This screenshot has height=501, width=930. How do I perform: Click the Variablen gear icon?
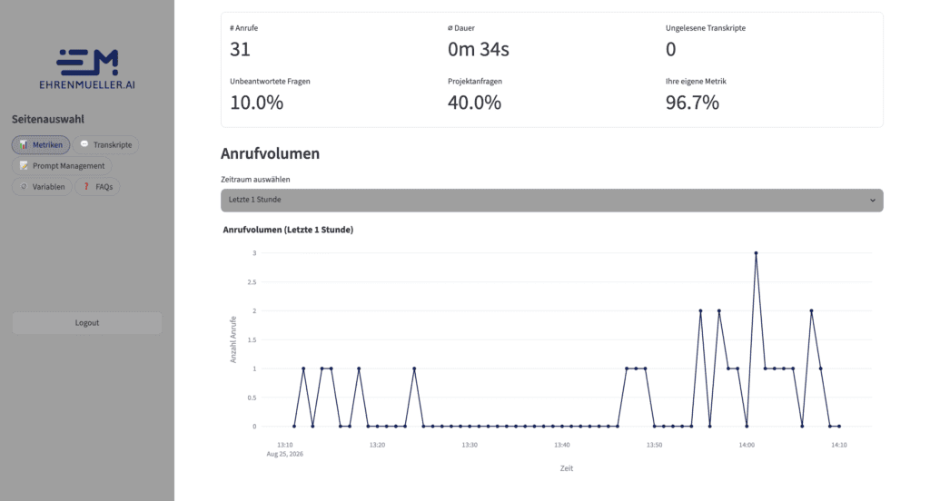[x=24, y=186]
